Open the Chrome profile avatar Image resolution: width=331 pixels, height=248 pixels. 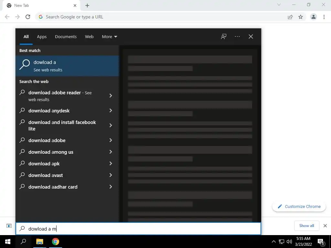click(x=314, y=17)
